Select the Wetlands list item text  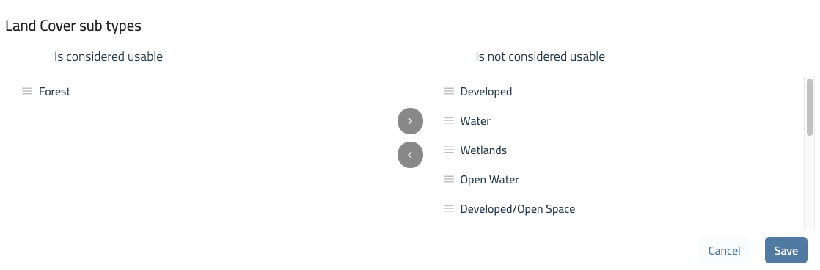pyautogui.click(x=483, y=150)
